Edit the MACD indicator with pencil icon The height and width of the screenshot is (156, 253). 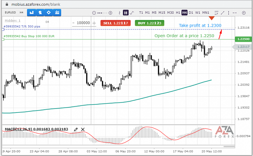click(76, 129)
